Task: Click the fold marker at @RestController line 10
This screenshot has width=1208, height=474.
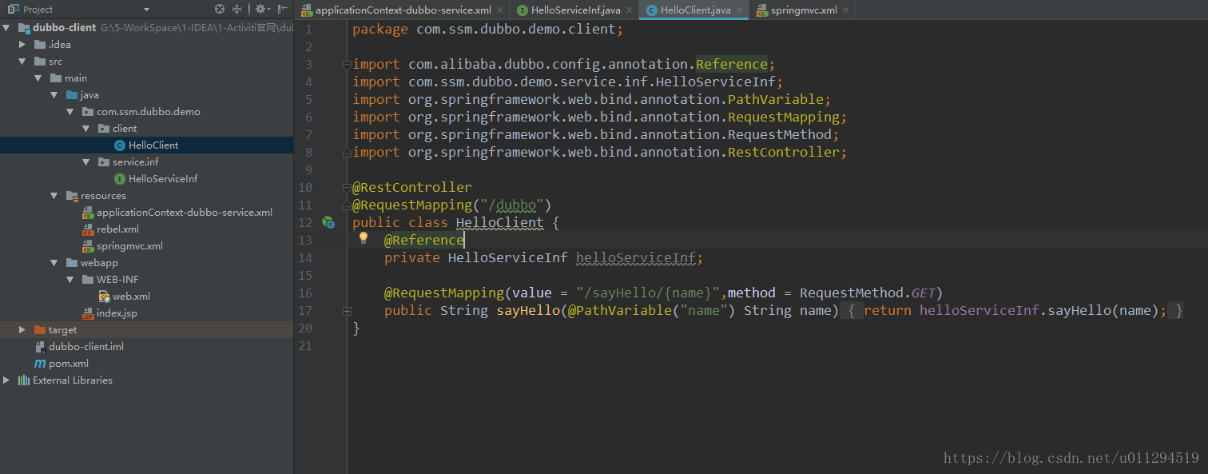Action: [x=346, y=187]
